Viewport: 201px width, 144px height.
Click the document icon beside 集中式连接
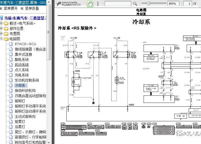pos(11,54)
